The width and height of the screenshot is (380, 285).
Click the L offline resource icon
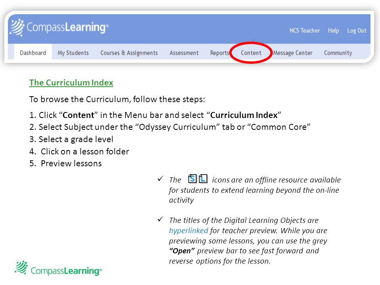click(203, 179)
